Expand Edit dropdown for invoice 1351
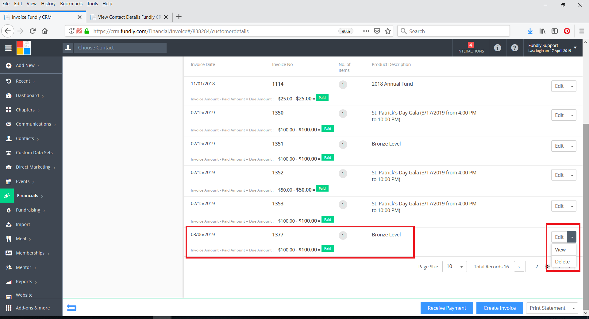Image resolution: width=589 pixels, height=319 pixels. pos(572,146)
